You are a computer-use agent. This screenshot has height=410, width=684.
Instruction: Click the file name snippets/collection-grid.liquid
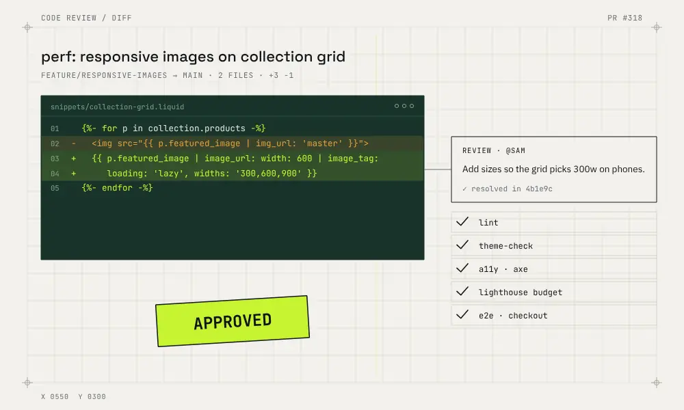tap(118, 107)
